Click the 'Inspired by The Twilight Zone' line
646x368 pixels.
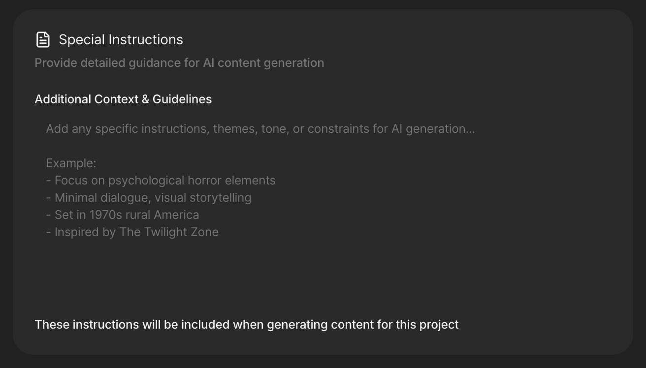(136, 232)
